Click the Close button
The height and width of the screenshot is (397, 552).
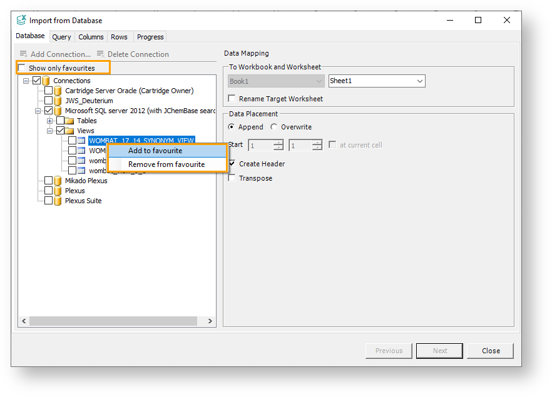(490, 351)
